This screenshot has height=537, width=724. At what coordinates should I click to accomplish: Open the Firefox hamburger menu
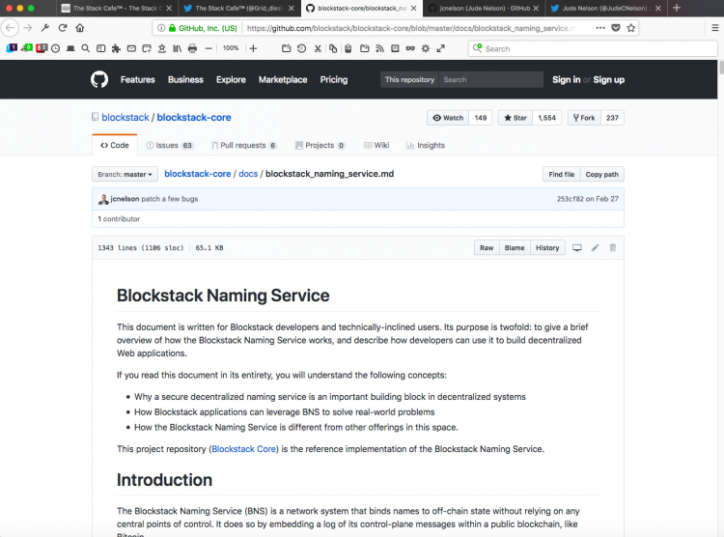[x=715, y=28]
